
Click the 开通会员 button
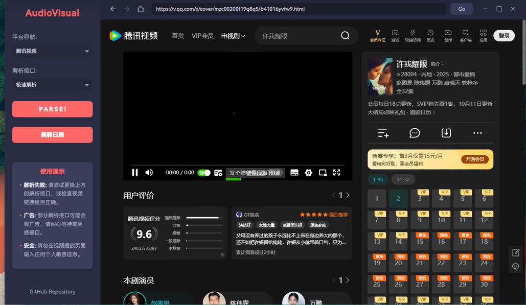click(x=474, y=159)
